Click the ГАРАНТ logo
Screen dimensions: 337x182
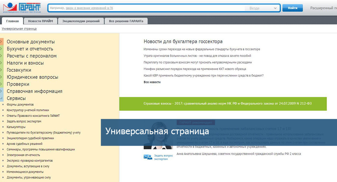coord(22,8)
